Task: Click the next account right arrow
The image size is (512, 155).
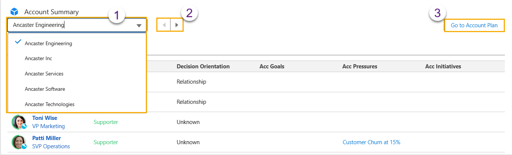Action: click(177, 25)
